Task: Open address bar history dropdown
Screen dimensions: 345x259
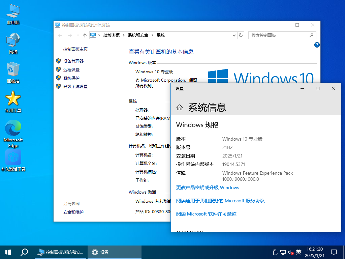Action: pos(234,35)
